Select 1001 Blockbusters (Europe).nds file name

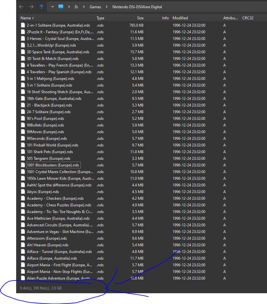point(53,165)
